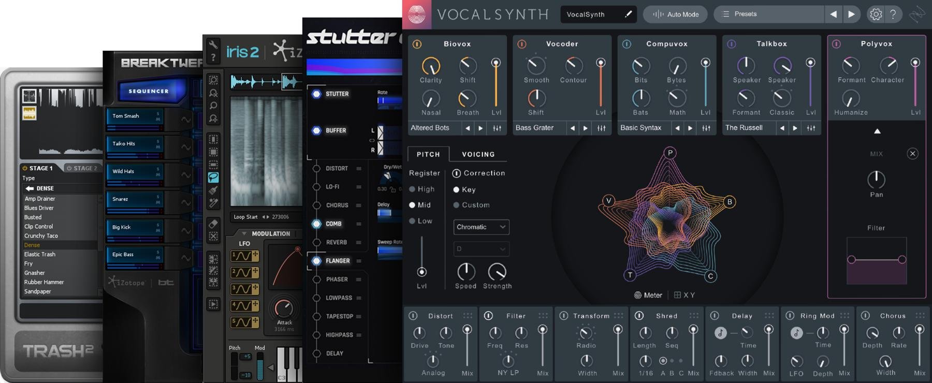Open the D key dropdown

pos(481,249)
